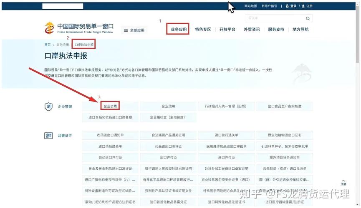Click the 网站地图 link
361x208 pixels.
(250, 6)
